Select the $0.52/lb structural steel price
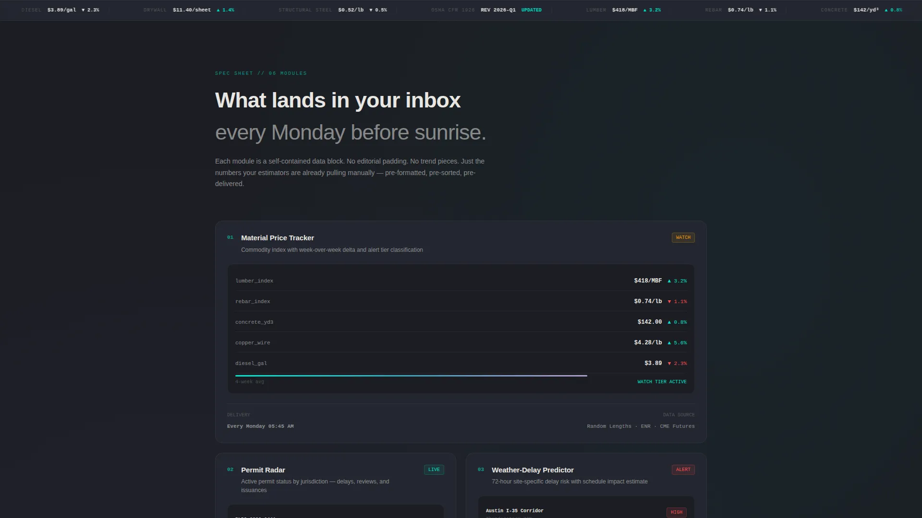Image resolution: width=922 pixels, height=518 pixels. pyautogui.click(x=351, y=10)
